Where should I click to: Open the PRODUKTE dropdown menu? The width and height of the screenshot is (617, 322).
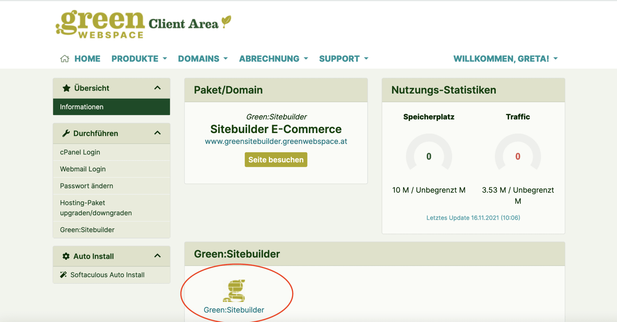coord(139,58)
